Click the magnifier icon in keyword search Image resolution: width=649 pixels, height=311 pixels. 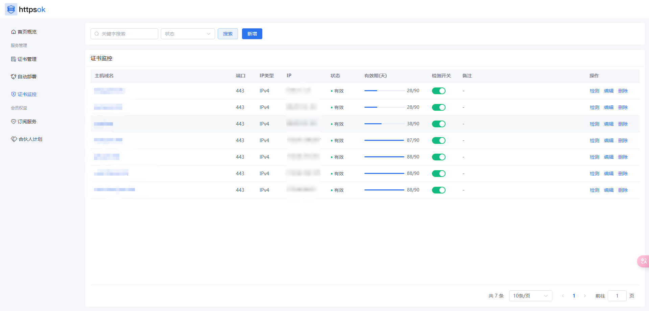click(x=97, y=34)
